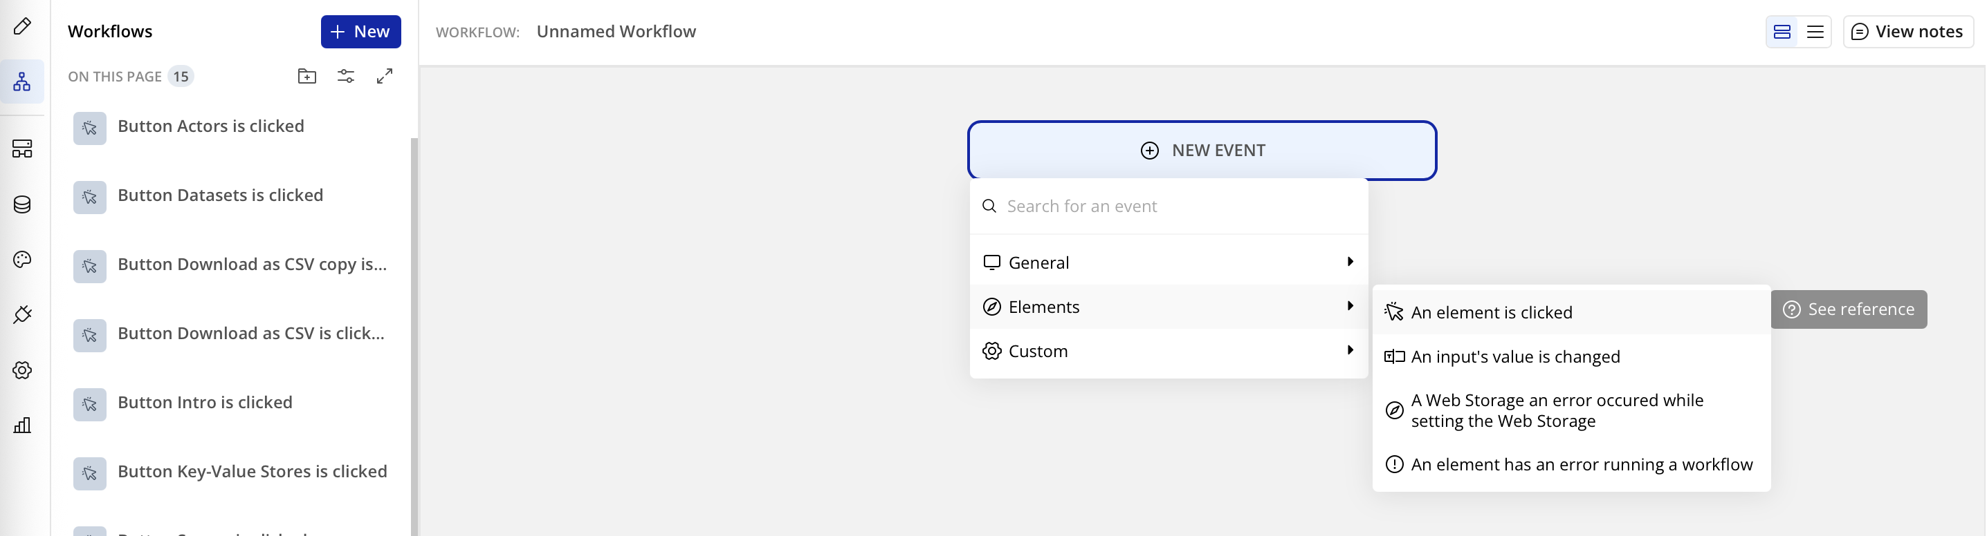Click the Search for an event field

tap(1180, 207)
